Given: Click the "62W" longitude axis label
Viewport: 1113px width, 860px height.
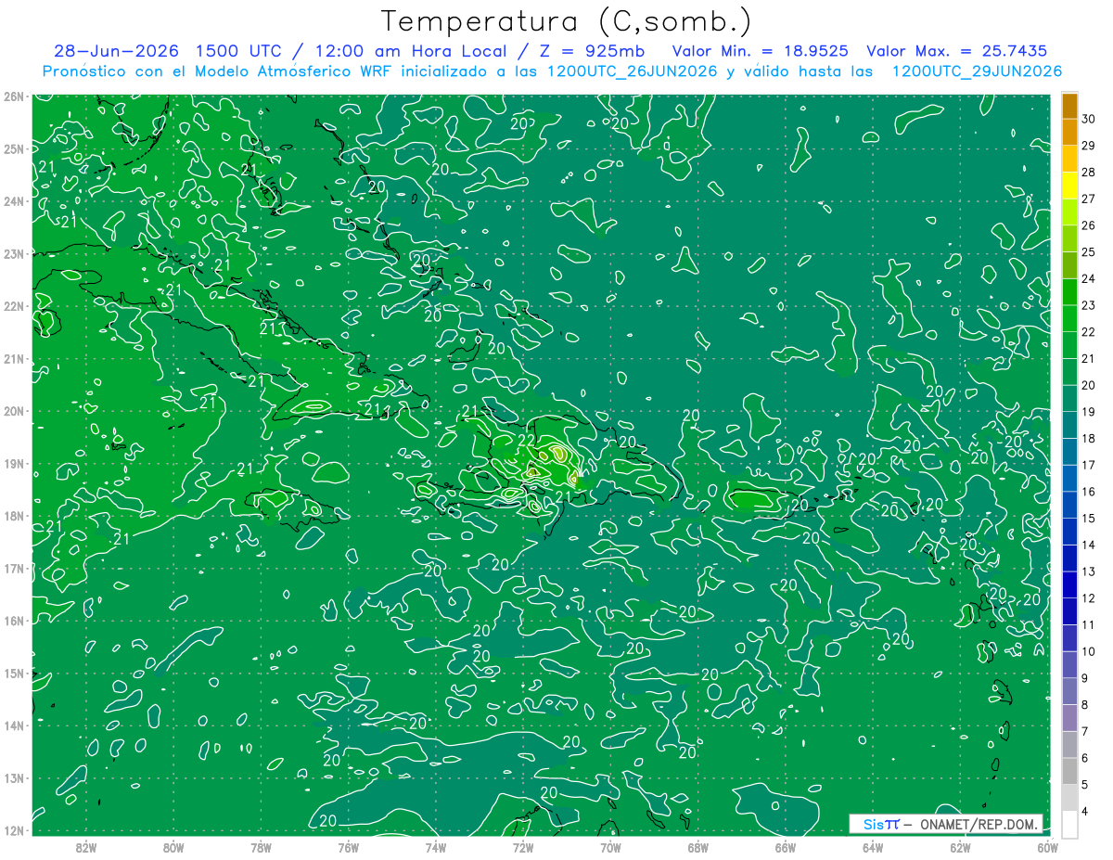Looking at the screenshot, I should point(960,846).
